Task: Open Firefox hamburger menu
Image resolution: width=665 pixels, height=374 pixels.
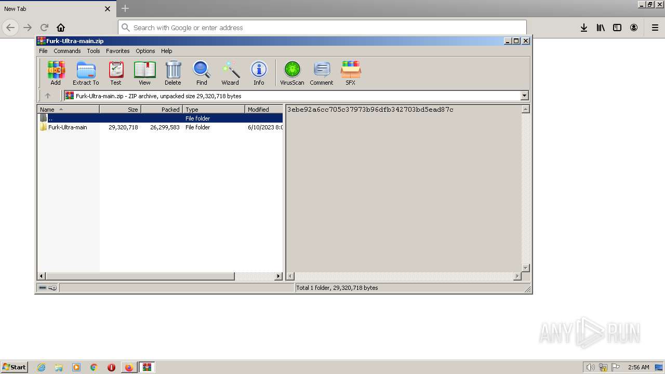Action: [x=655, y=28]
